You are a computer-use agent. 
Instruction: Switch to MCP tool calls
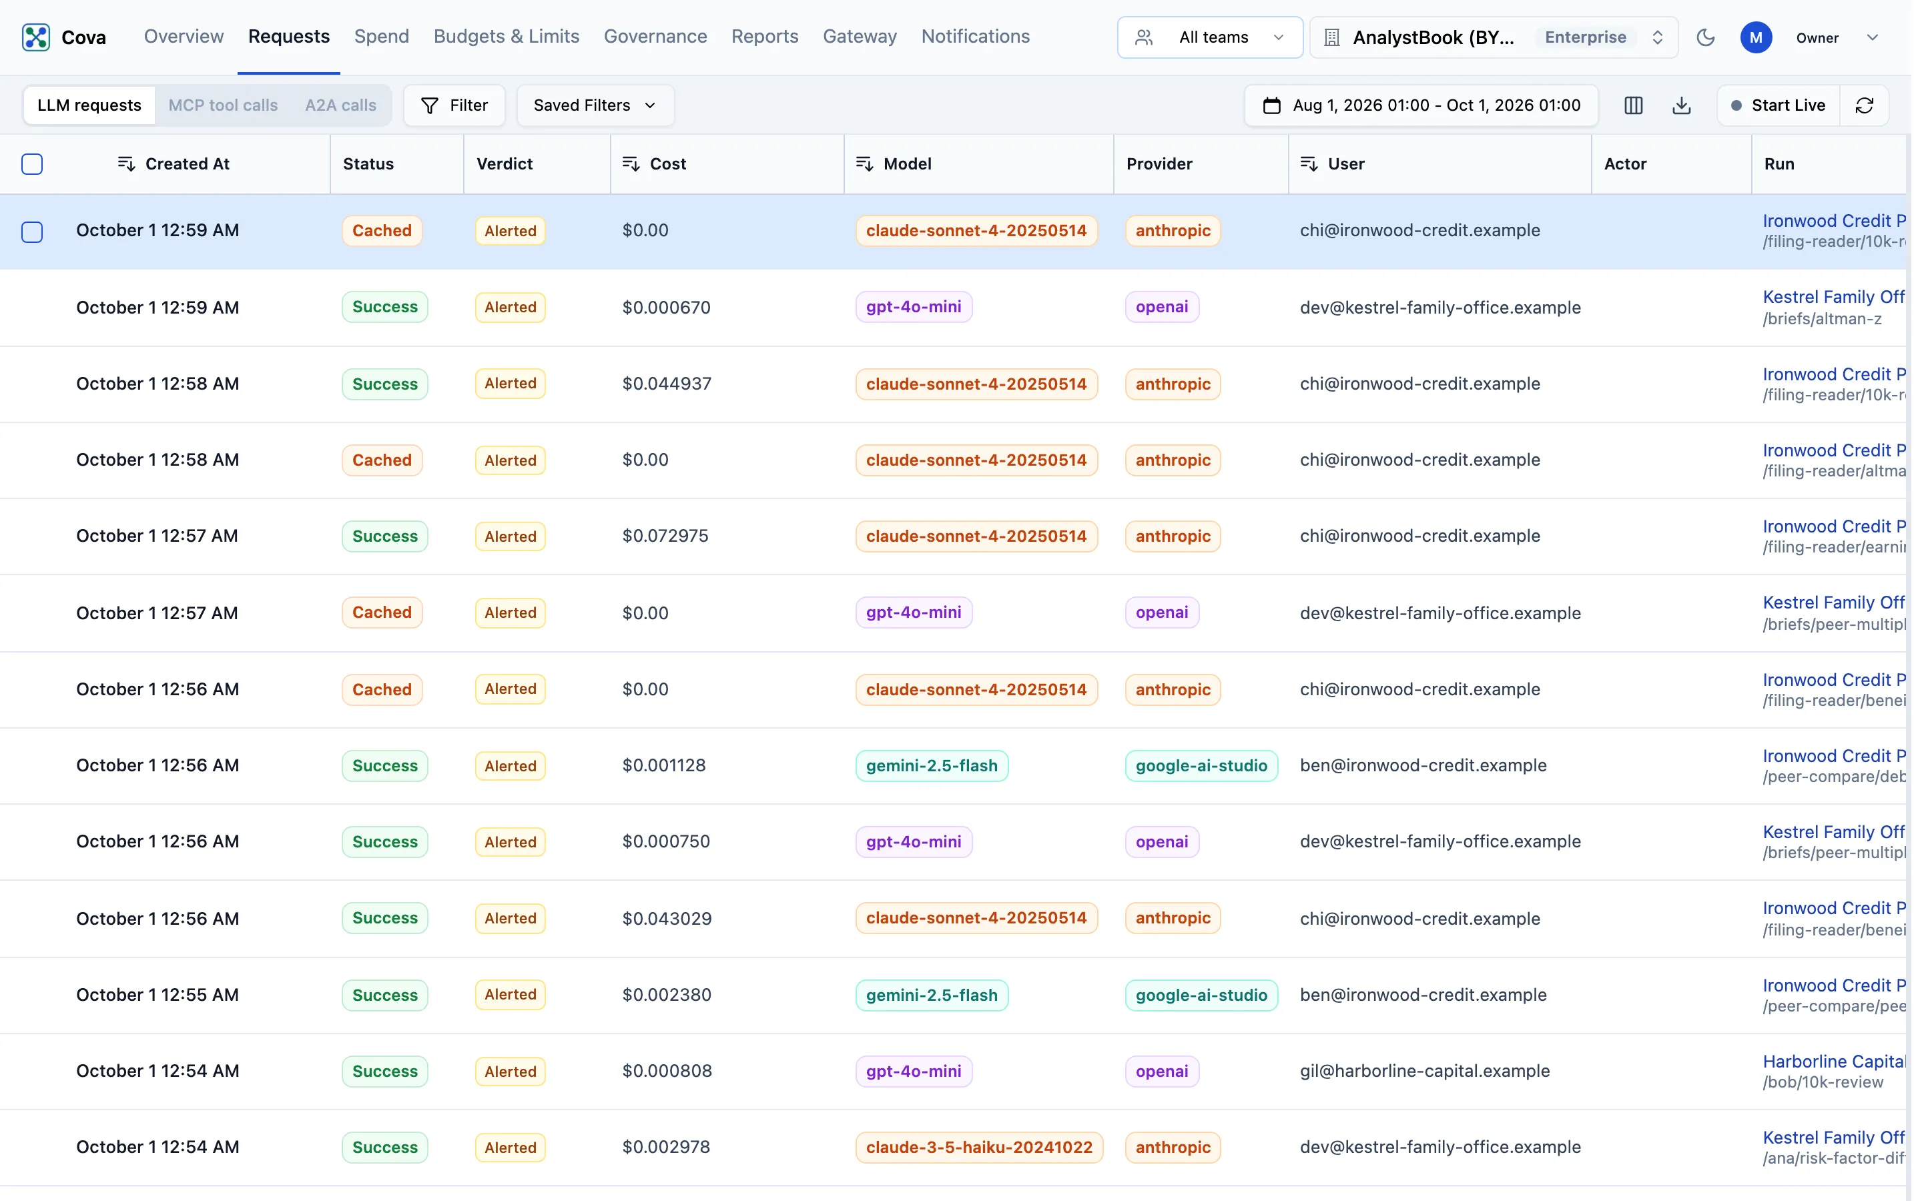pos(222,105)
